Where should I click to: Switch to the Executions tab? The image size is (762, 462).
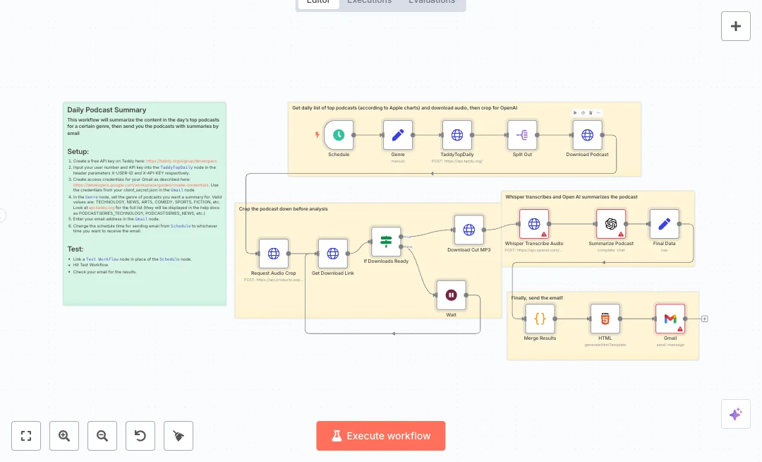click(369, 2)
